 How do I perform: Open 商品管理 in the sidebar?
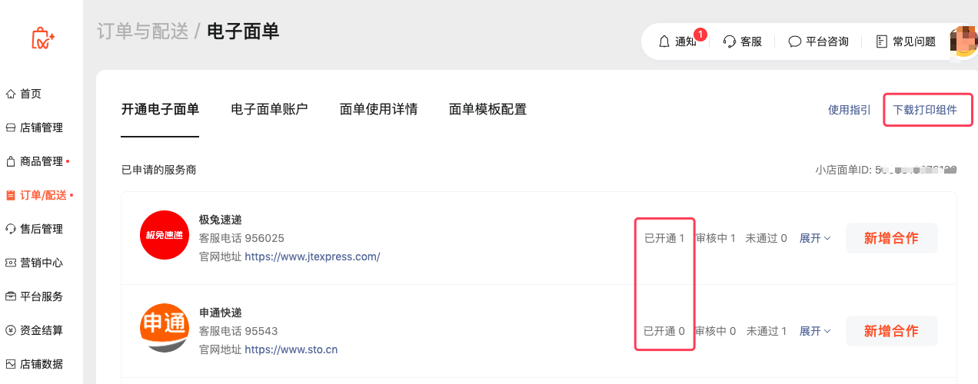coord(42,161)
